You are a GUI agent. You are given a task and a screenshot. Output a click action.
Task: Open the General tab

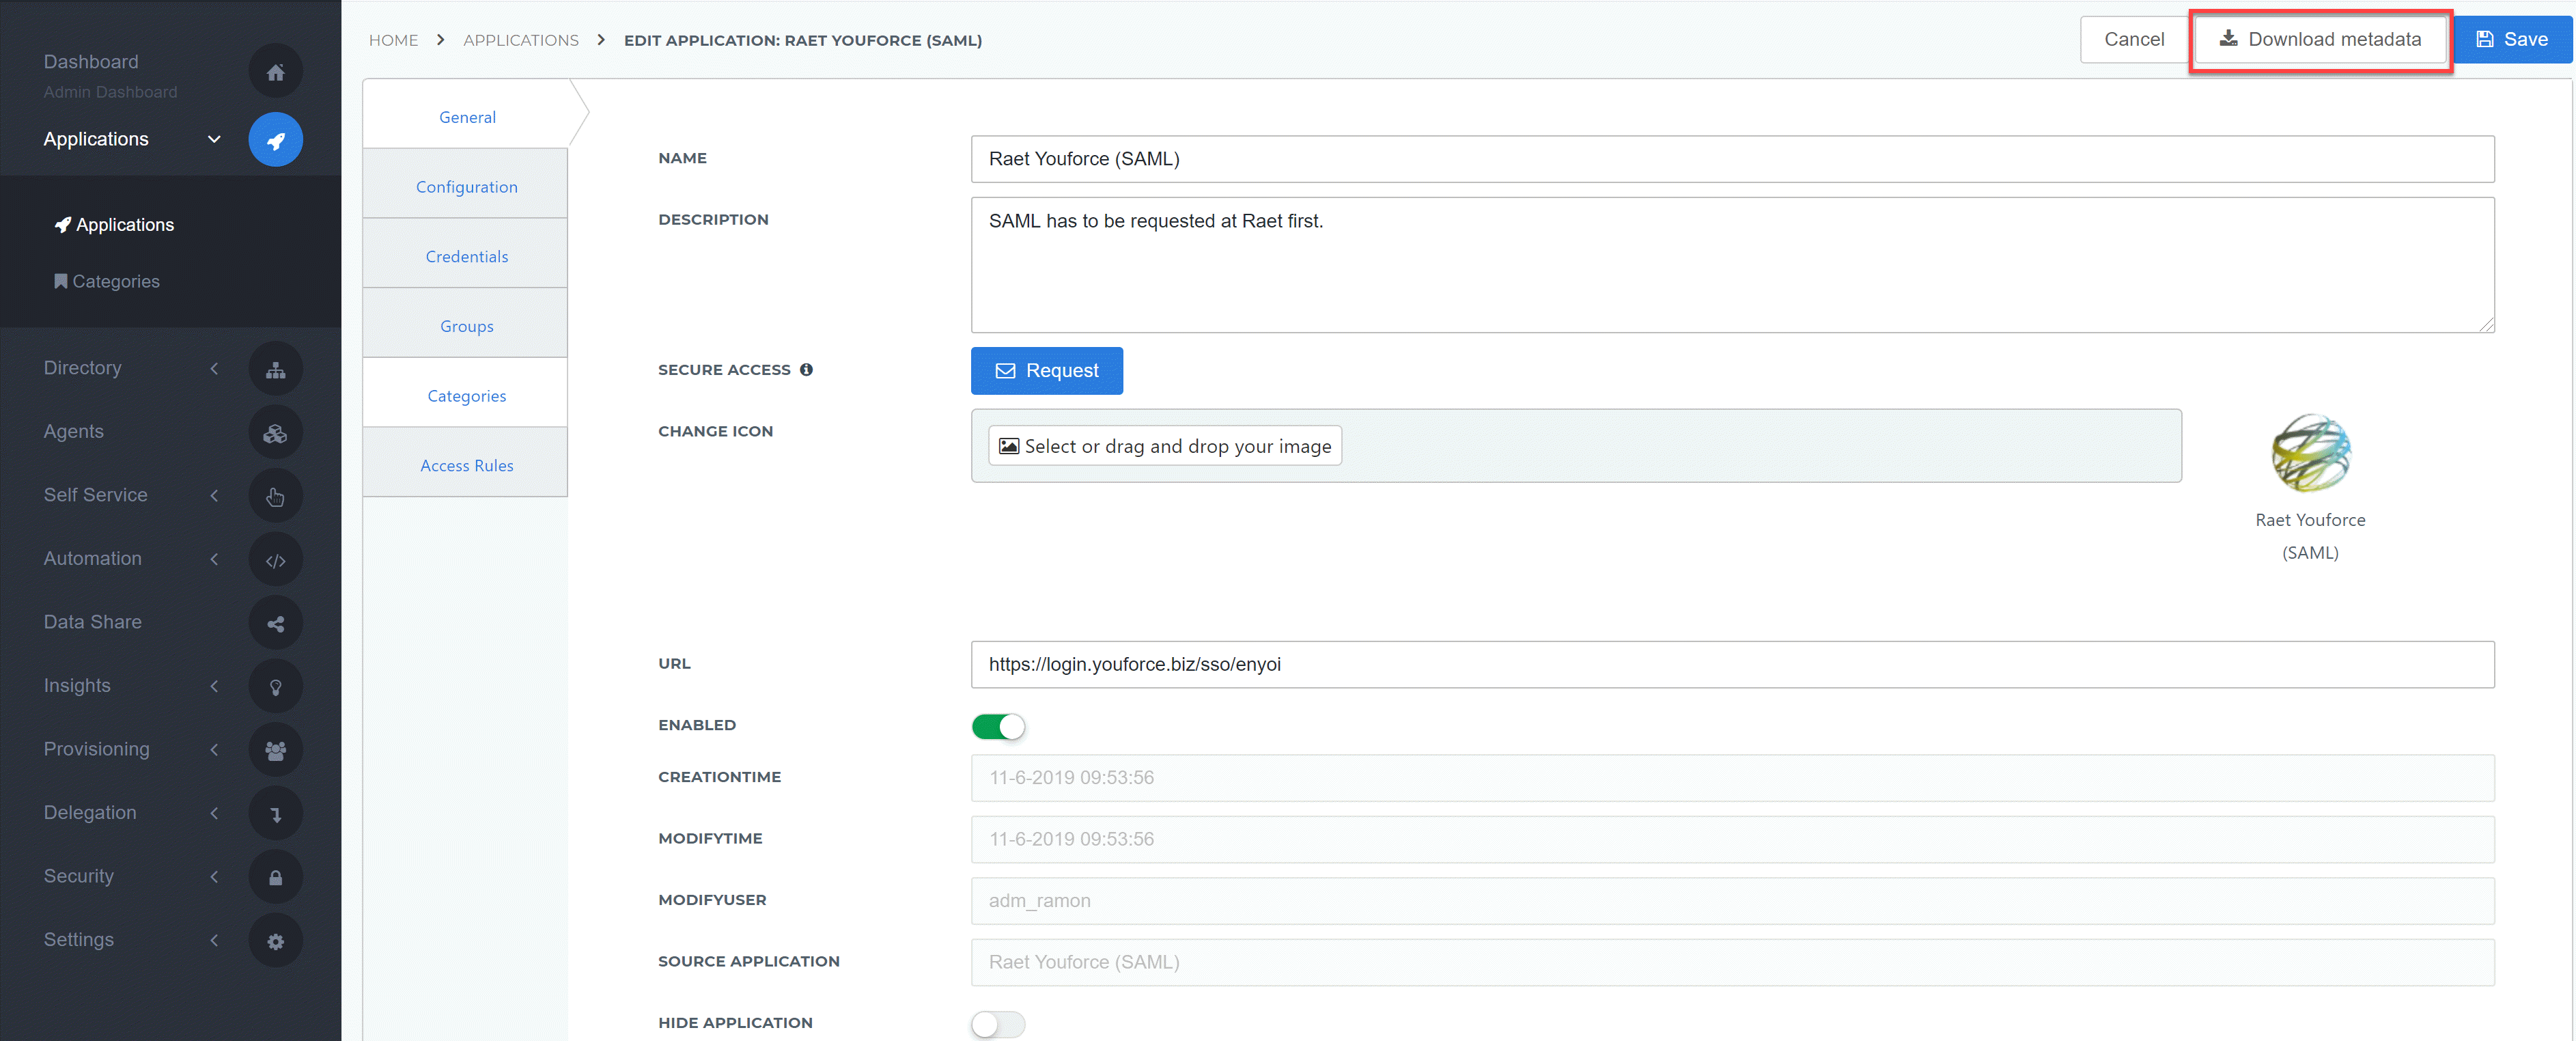click(467, 117)
